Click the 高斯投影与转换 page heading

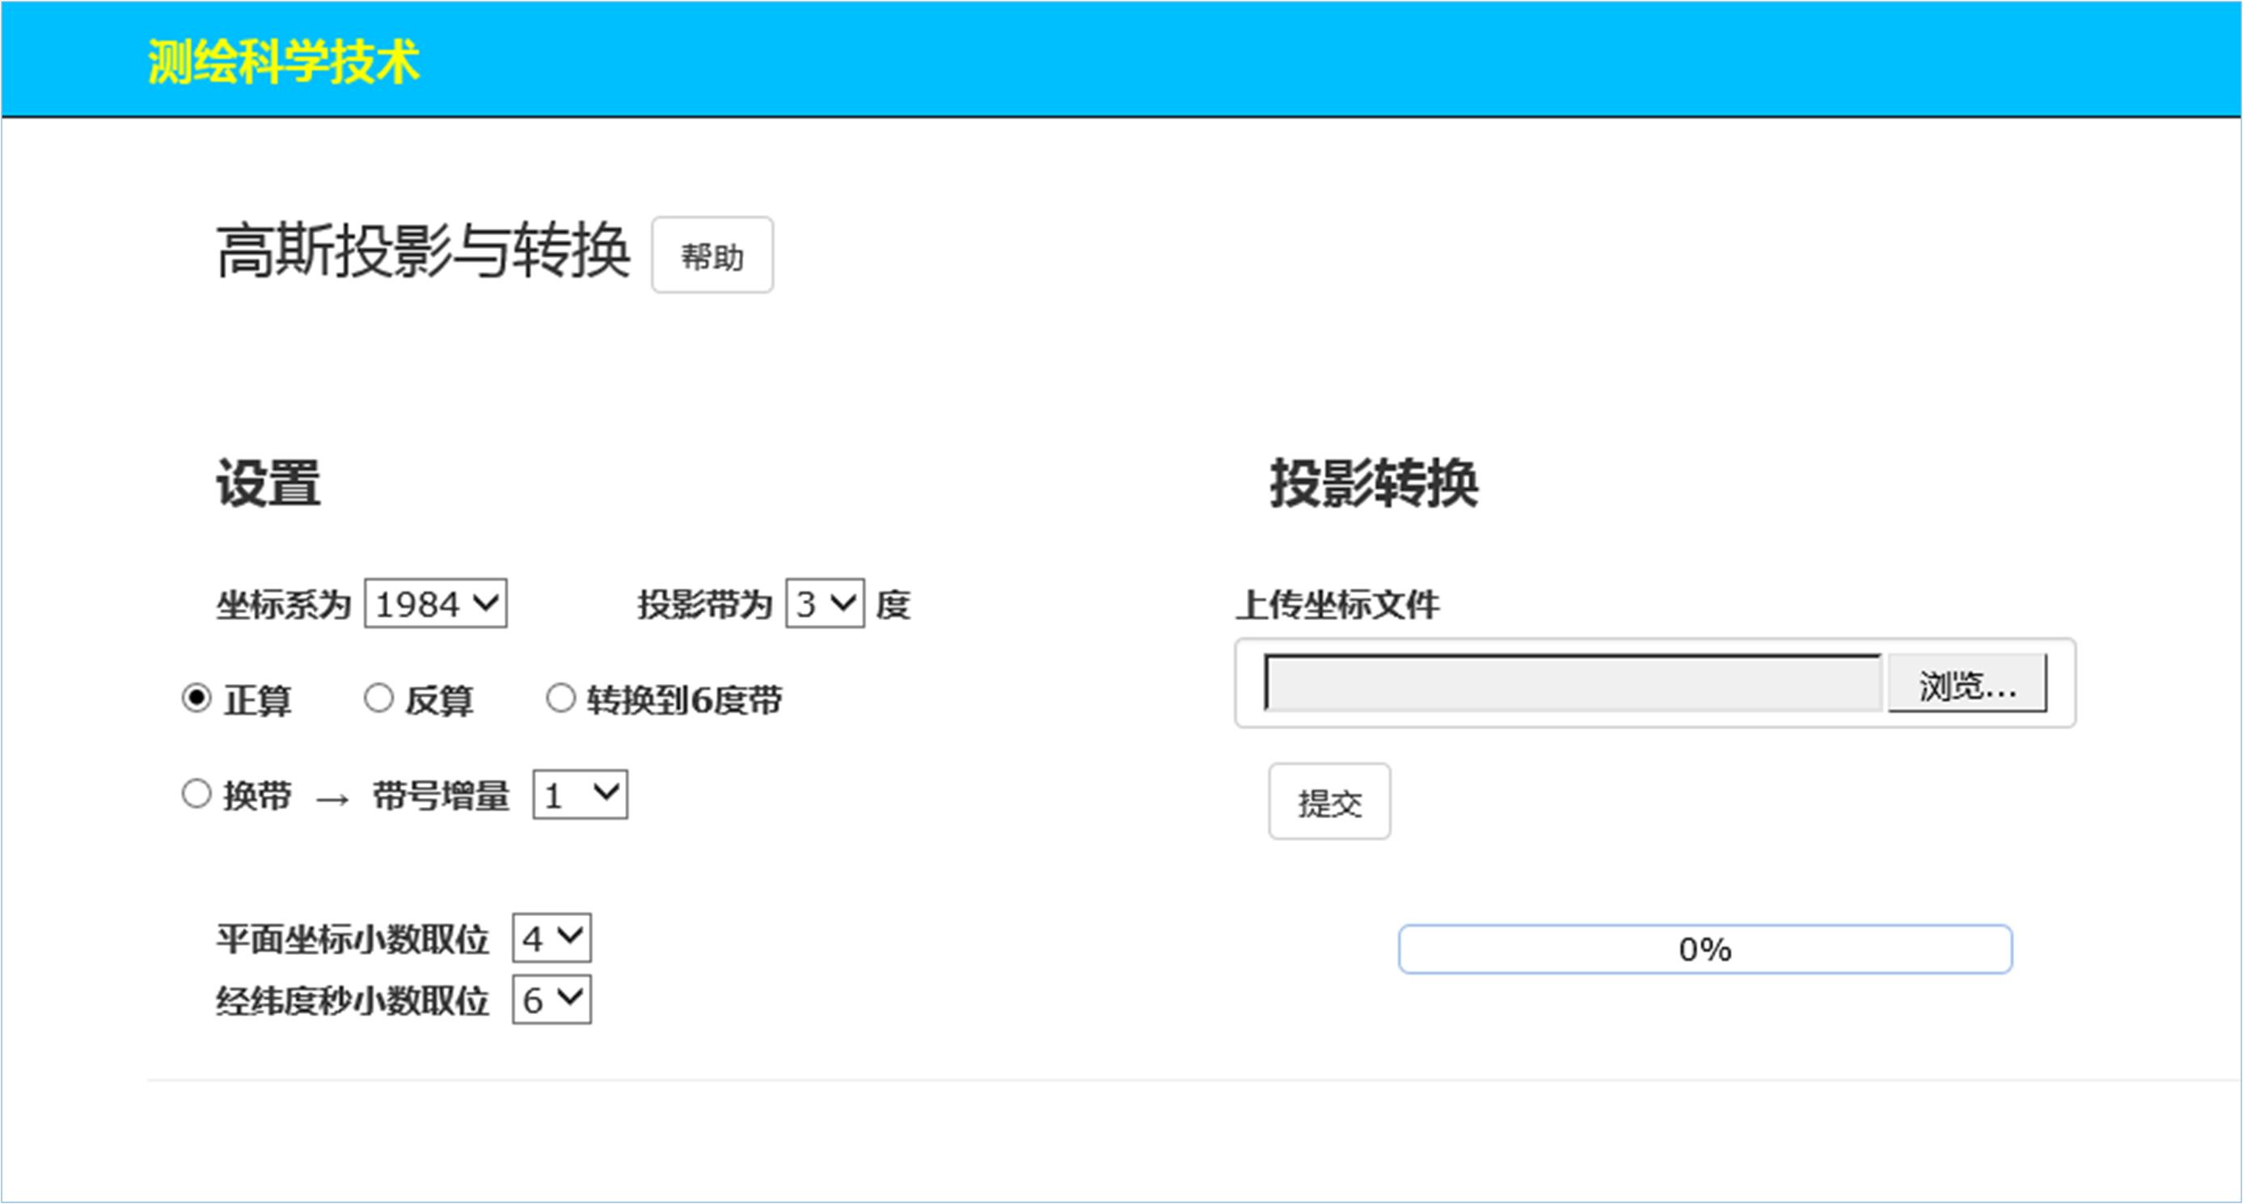coord(422,251)
